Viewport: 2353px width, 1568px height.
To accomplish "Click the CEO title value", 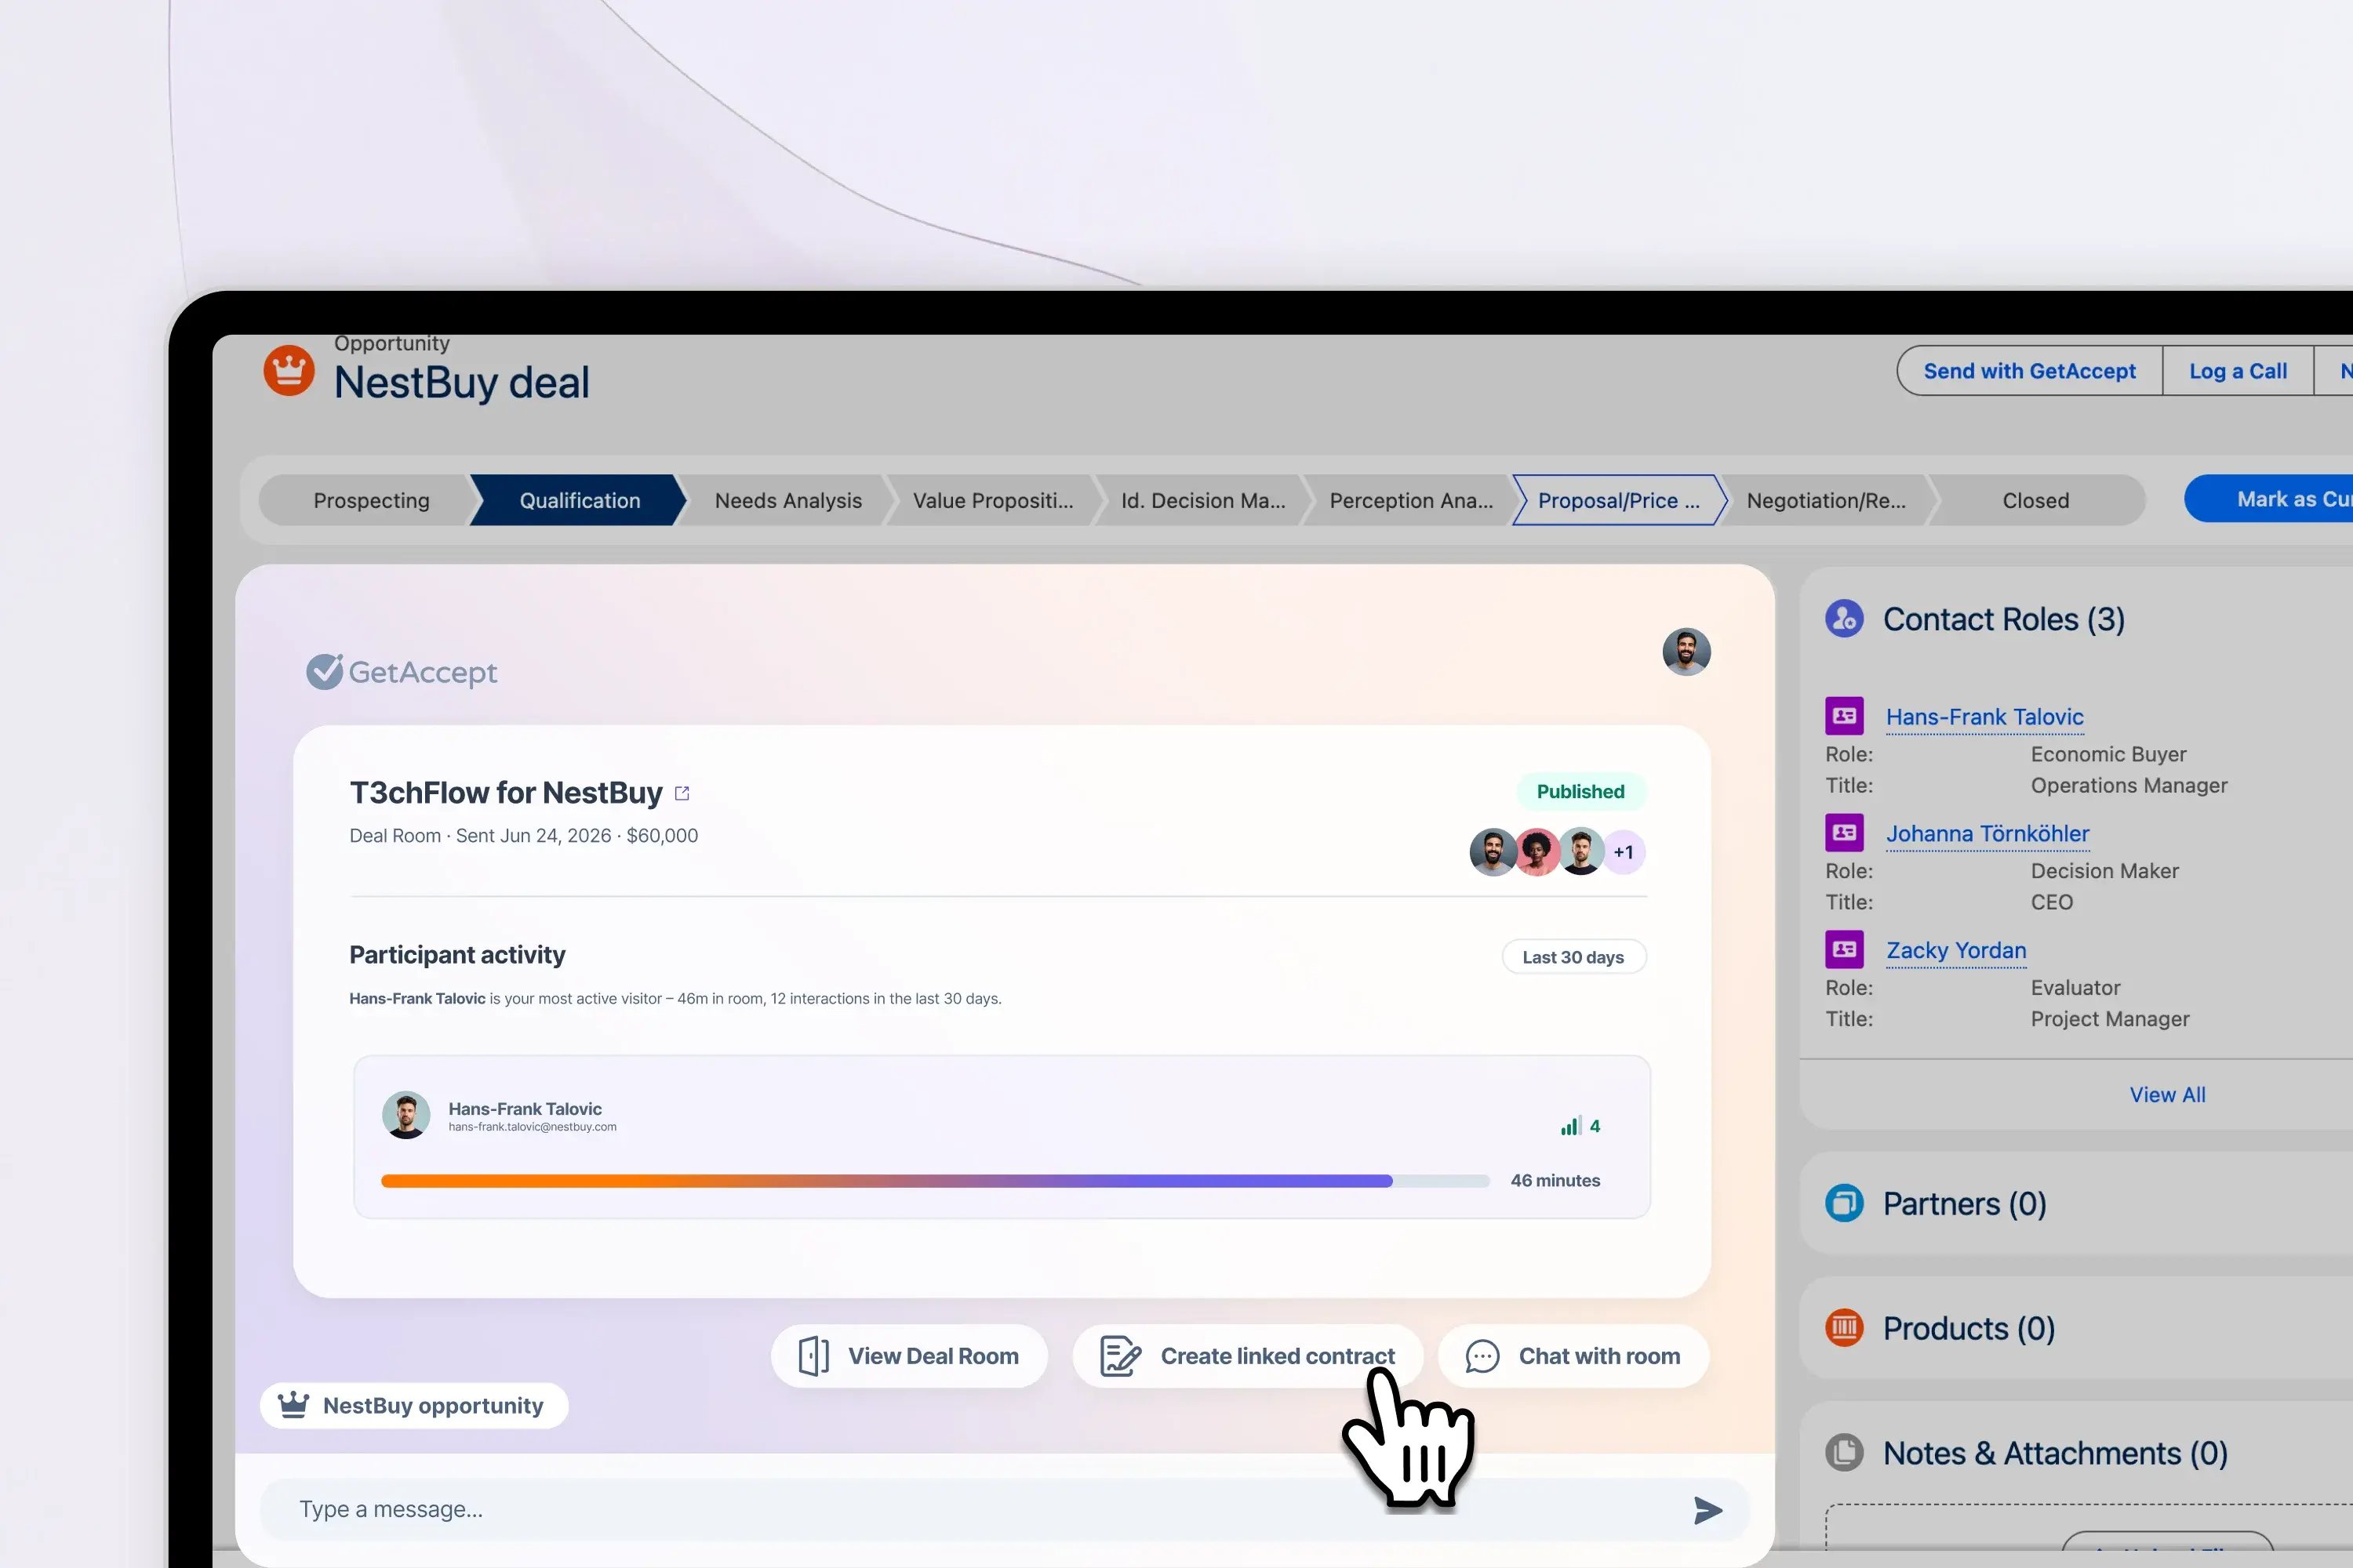I will [x=2052, y=902].
